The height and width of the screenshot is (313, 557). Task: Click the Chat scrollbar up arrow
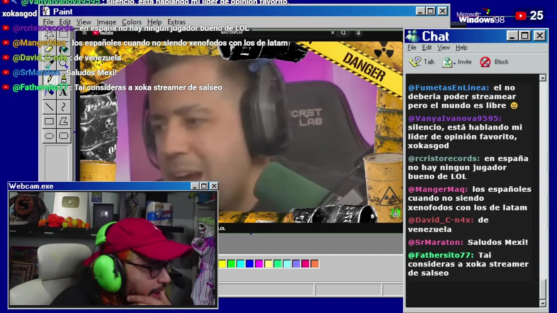pyautogui.click(x=543, y=78)
